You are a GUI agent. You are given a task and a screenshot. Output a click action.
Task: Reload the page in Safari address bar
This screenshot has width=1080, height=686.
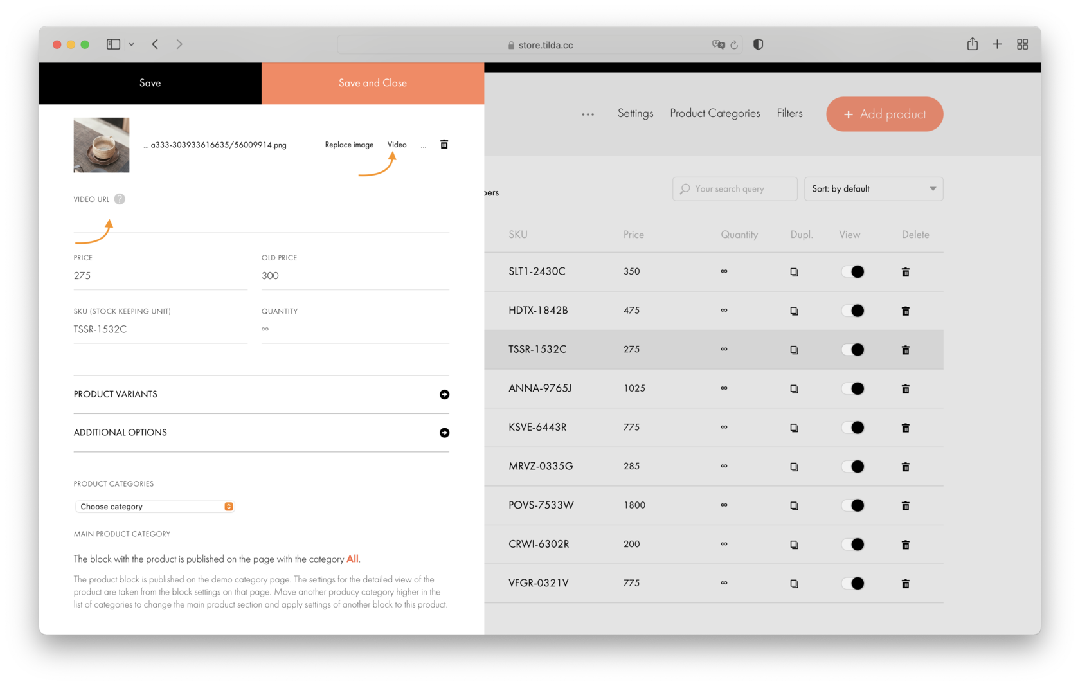[734, 45]
